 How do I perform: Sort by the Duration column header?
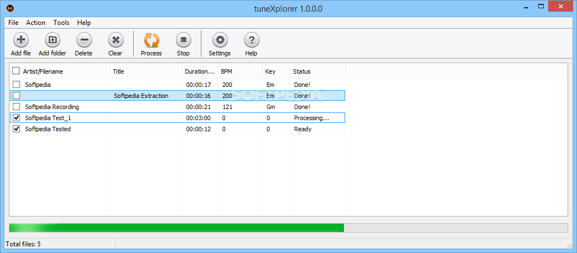(199, 71)
